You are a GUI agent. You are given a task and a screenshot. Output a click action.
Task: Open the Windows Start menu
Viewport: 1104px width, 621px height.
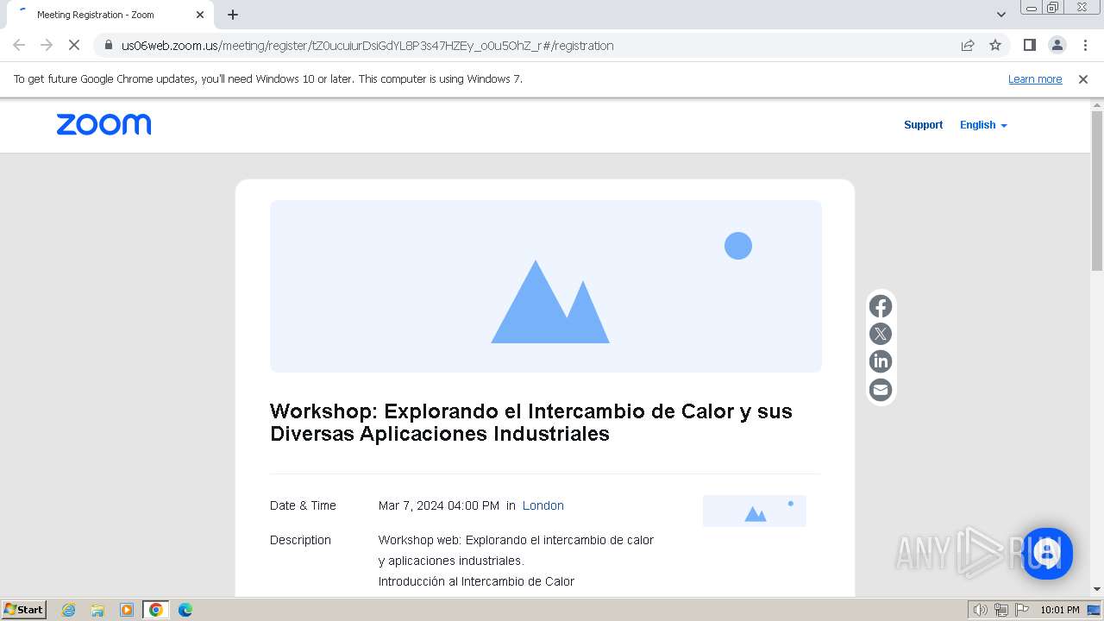[24, 610]
